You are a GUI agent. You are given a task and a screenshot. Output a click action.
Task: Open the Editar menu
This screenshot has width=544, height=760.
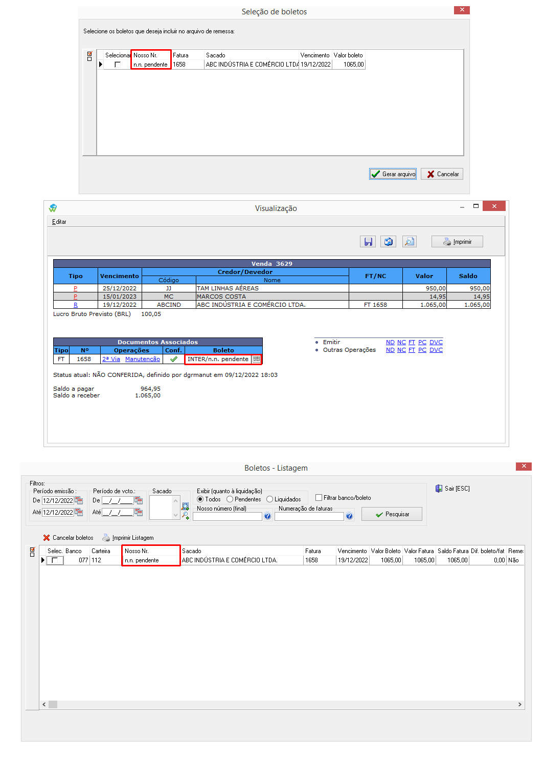(x=59, y=222)
